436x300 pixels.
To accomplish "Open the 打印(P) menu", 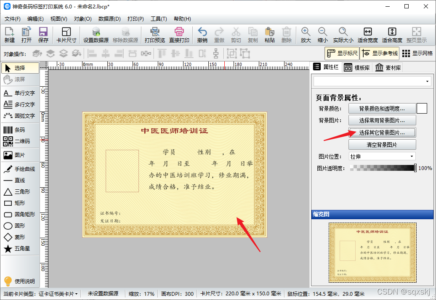I will click(x=136, y=19).
